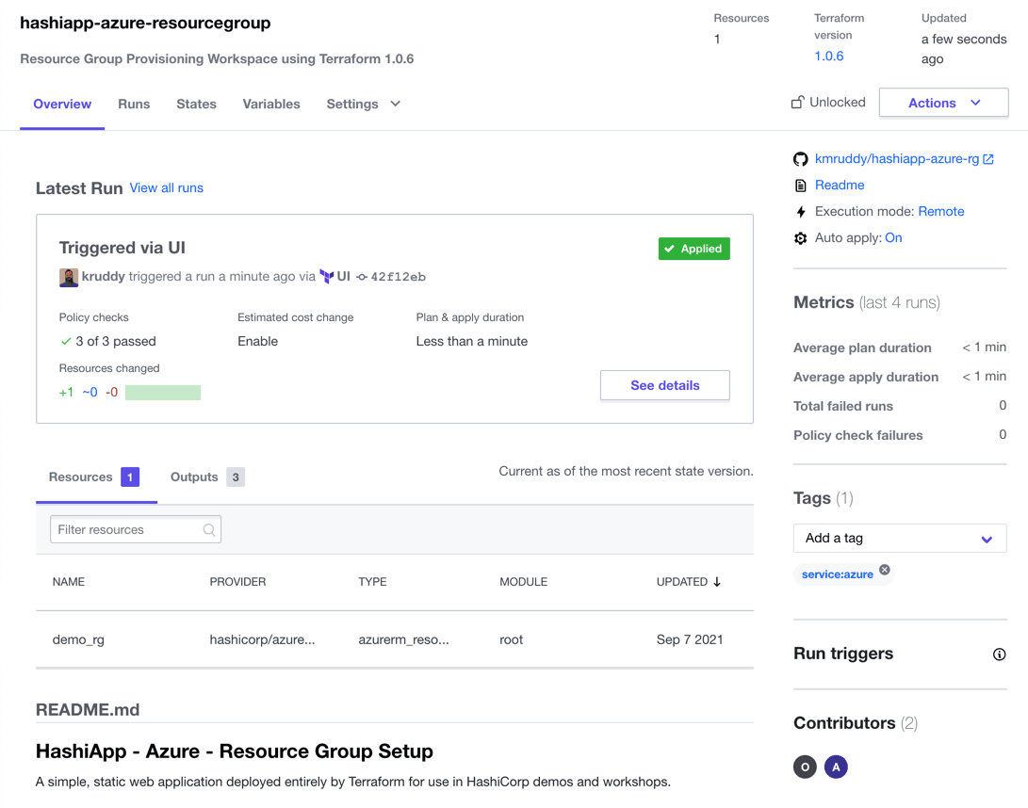Open the Actions dropdown menu
1028x808 pixels.
point(942,102)
